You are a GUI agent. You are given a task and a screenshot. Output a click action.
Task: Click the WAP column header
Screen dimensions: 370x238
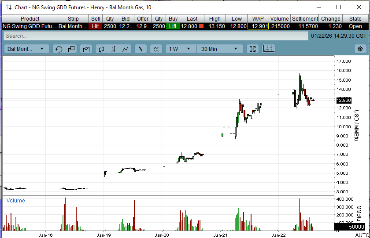tap(258, 18)
